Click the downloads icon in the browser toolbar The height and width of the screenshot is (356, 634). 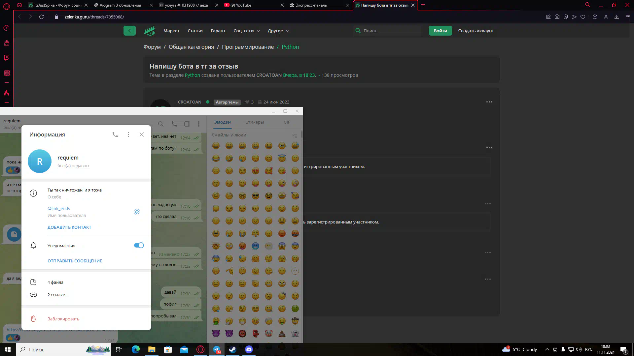[x=616, y=17]
